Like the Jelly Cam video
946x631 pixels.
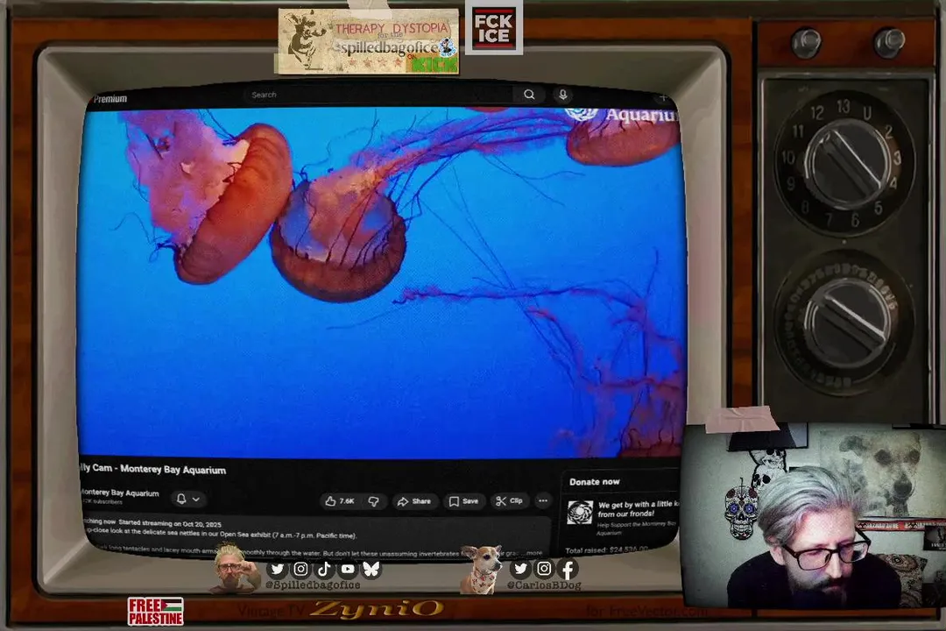pos(340,501)
